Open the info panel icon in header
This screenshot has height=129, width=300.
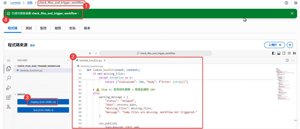pyautogui.click(x=287, y=3)
